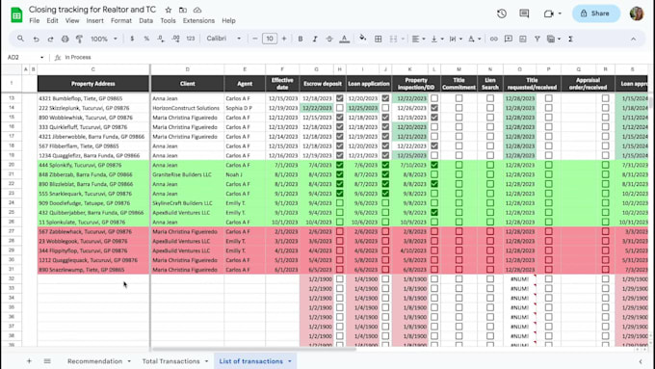
Task: Open the File menu
Action: pyautogui.click(x=35, y=20)
